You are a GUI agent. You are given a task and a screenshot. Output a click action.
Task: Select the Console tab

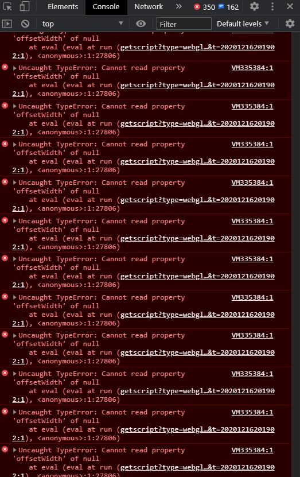(106, 6)
